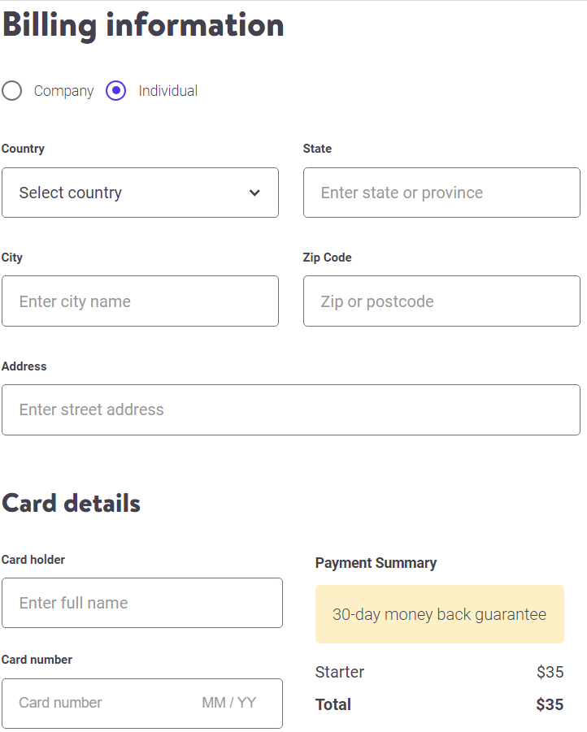Click the Zip Code field label
Image resolution: width=587 pixels, height=732 pixels.
coord(328,258)
